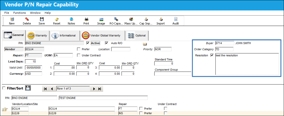
Task: Click the pointing hand row indicator
Action: click(x=5, y=109)
